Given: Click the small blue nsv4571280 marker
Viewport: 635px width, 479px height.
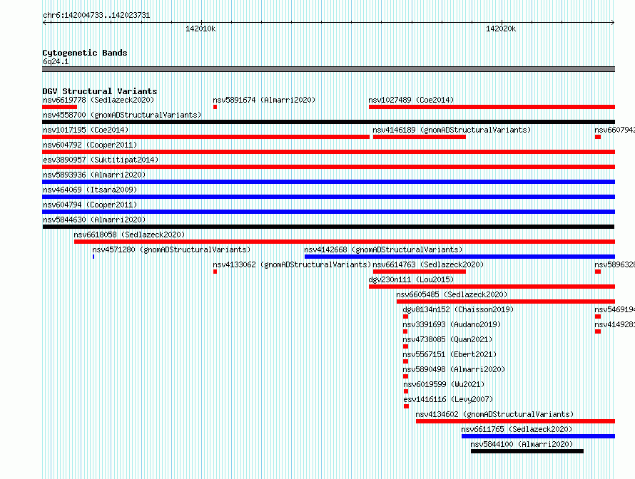Looking at the screenshot, I should point(93,257).
